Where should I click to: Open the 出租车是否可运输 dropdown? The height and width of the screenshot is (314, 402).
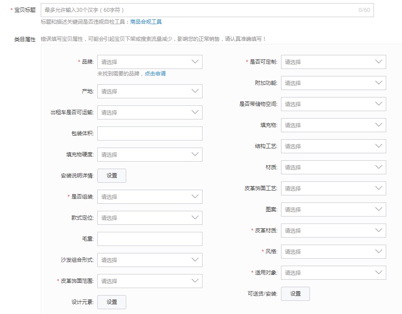click(149, 112)
